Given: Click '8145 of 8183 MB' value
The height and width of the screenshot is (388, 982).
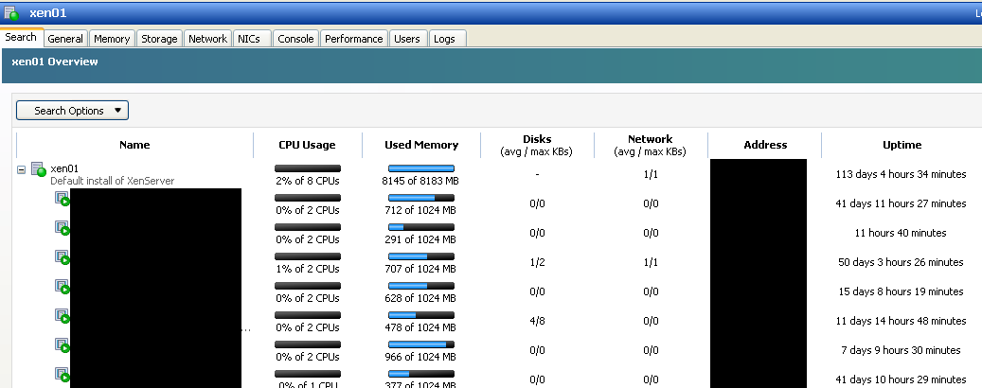Looking at the screenshot, I should [x=420, y=181].
